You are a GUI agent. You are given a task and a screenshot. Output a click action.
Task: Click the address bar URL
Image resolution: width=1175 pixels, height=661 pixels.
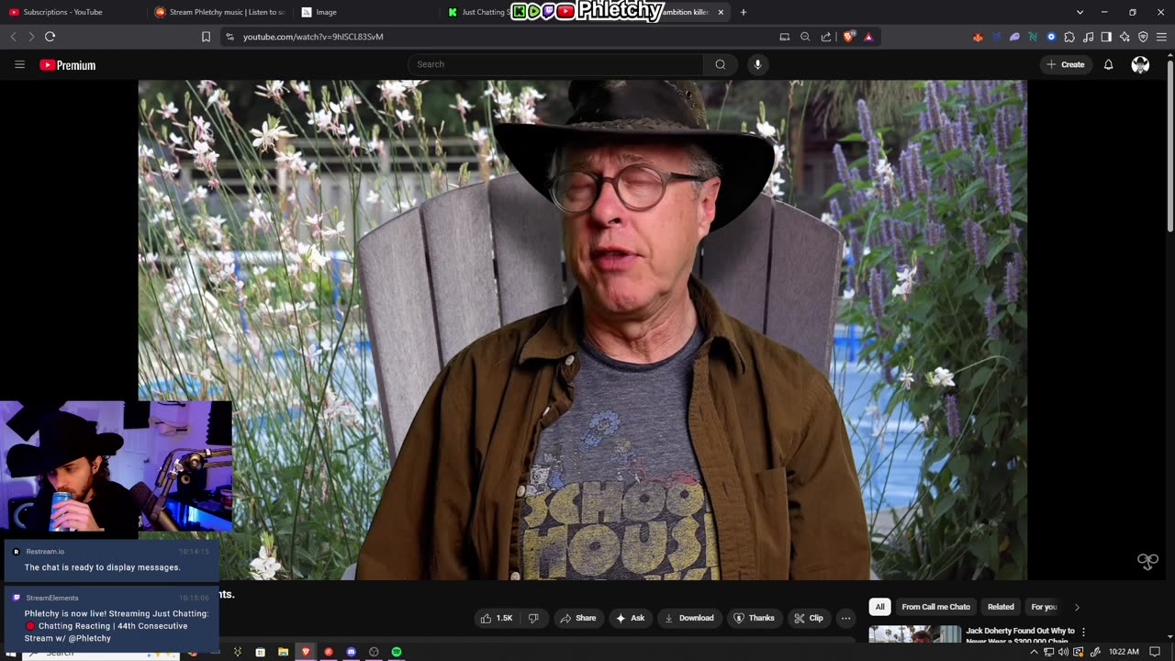click(313, 37)
